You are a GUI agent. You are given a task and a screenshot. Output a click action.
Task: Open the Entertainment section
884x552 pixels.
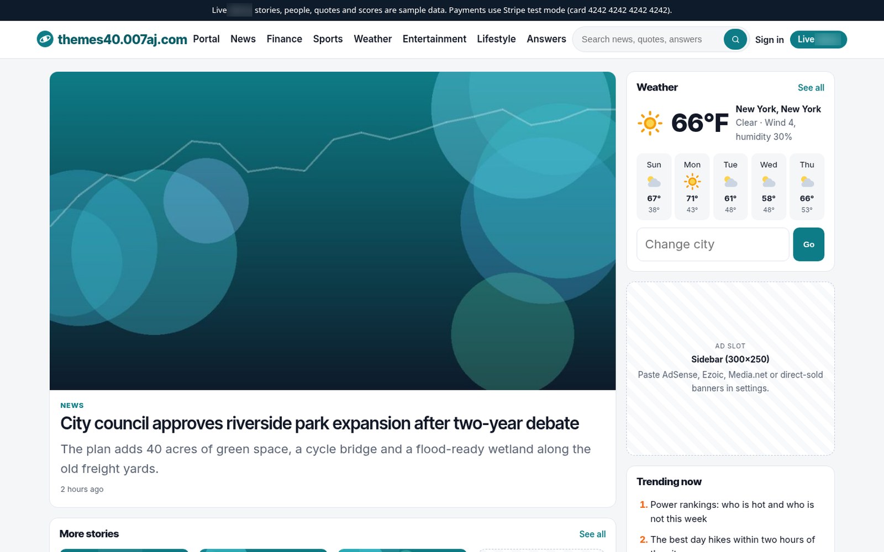pyautogui.click(x=434, y=39)
